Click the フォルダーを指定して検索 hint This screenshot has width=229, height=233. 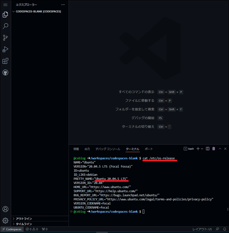point(135,109)
